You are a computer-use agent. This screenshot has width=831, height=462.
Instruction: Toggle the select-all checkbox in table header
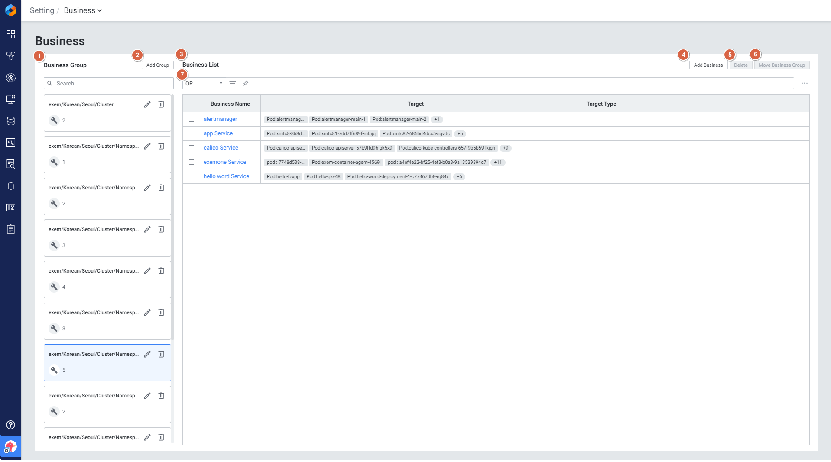(x=192, y=104)
